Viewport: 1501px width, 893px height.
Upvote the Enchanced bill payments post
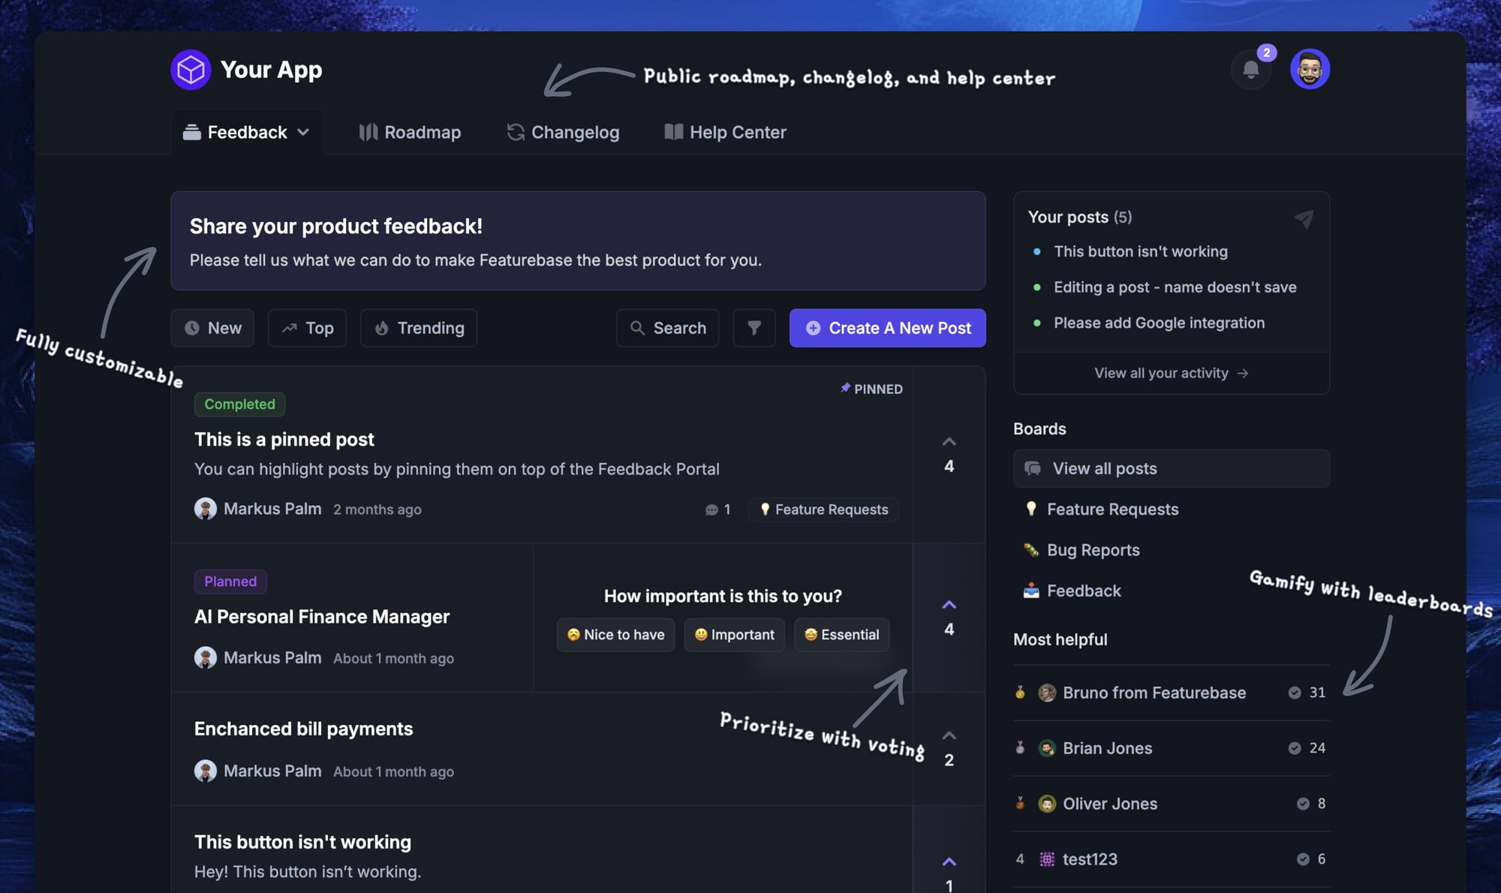pos(949,735)
